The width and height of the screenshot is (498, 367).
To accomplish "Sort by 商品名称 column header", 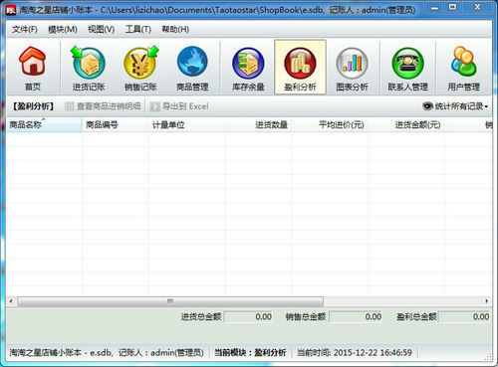I will tap(44, 125).
